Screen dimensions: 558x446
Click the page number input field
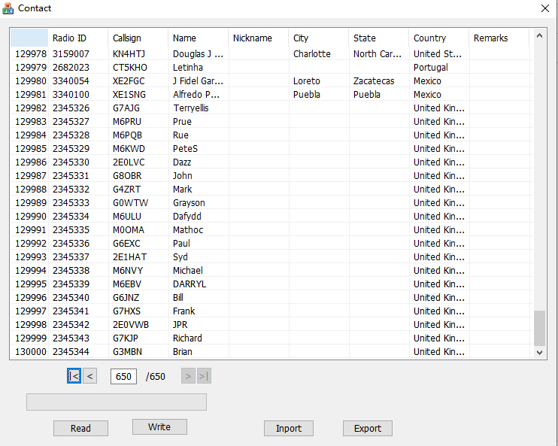point(123,376)
